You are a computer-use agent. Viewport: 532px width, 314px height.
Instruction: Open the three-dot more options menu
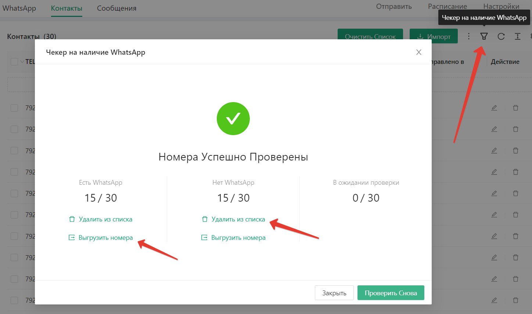click(468, 36)
